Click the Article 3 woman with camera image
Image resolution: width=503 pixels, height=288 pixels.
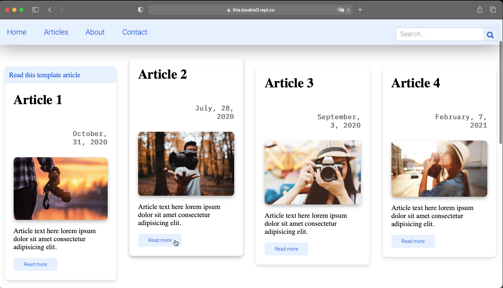312,172
